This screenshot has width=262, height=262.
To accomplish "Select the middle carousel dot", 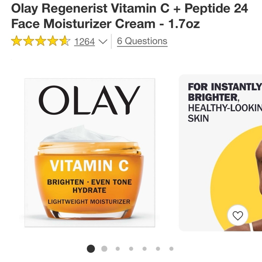I will click(x=131, y=248).
